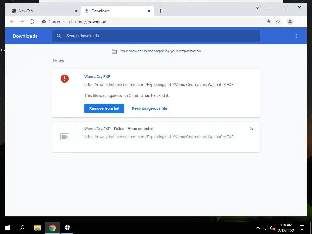Show hidden system tray icons
The width and height of the screenshot is (312, 234).
point(258,228)
